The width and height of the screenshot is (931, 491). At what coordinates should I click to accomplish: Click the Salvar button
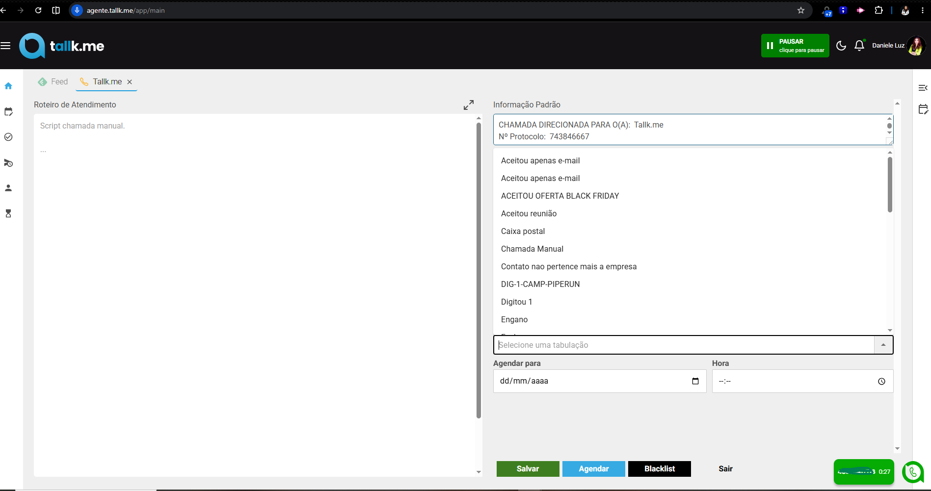[528, 469]
